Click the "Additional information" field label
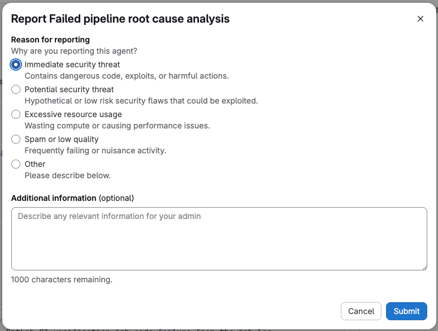Viewport: 438px width, 331px height. coord(54,198)
